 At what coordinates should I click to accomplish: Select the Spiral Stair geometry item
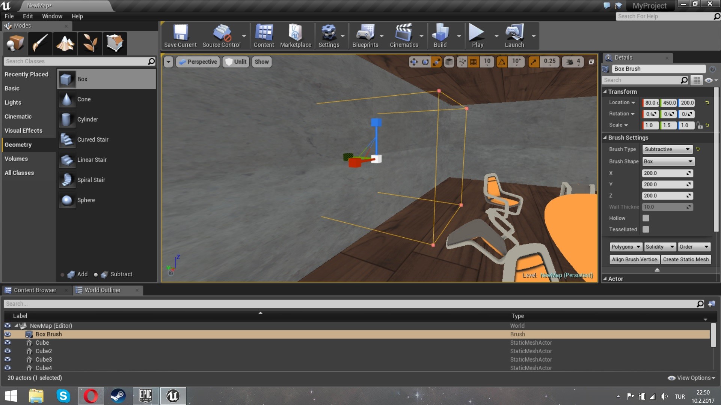click(107, 180)
